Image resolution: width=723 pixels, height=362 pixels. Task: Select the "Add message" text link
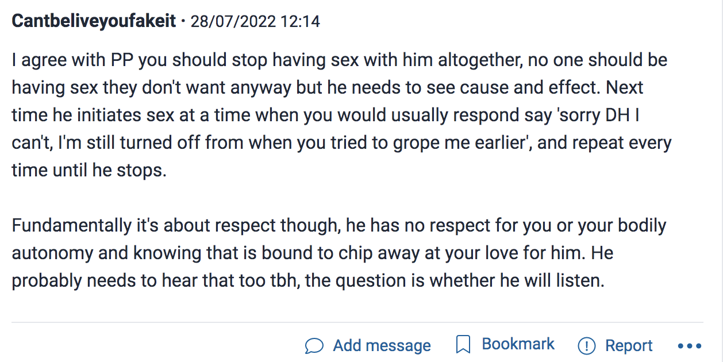(382, 345)
